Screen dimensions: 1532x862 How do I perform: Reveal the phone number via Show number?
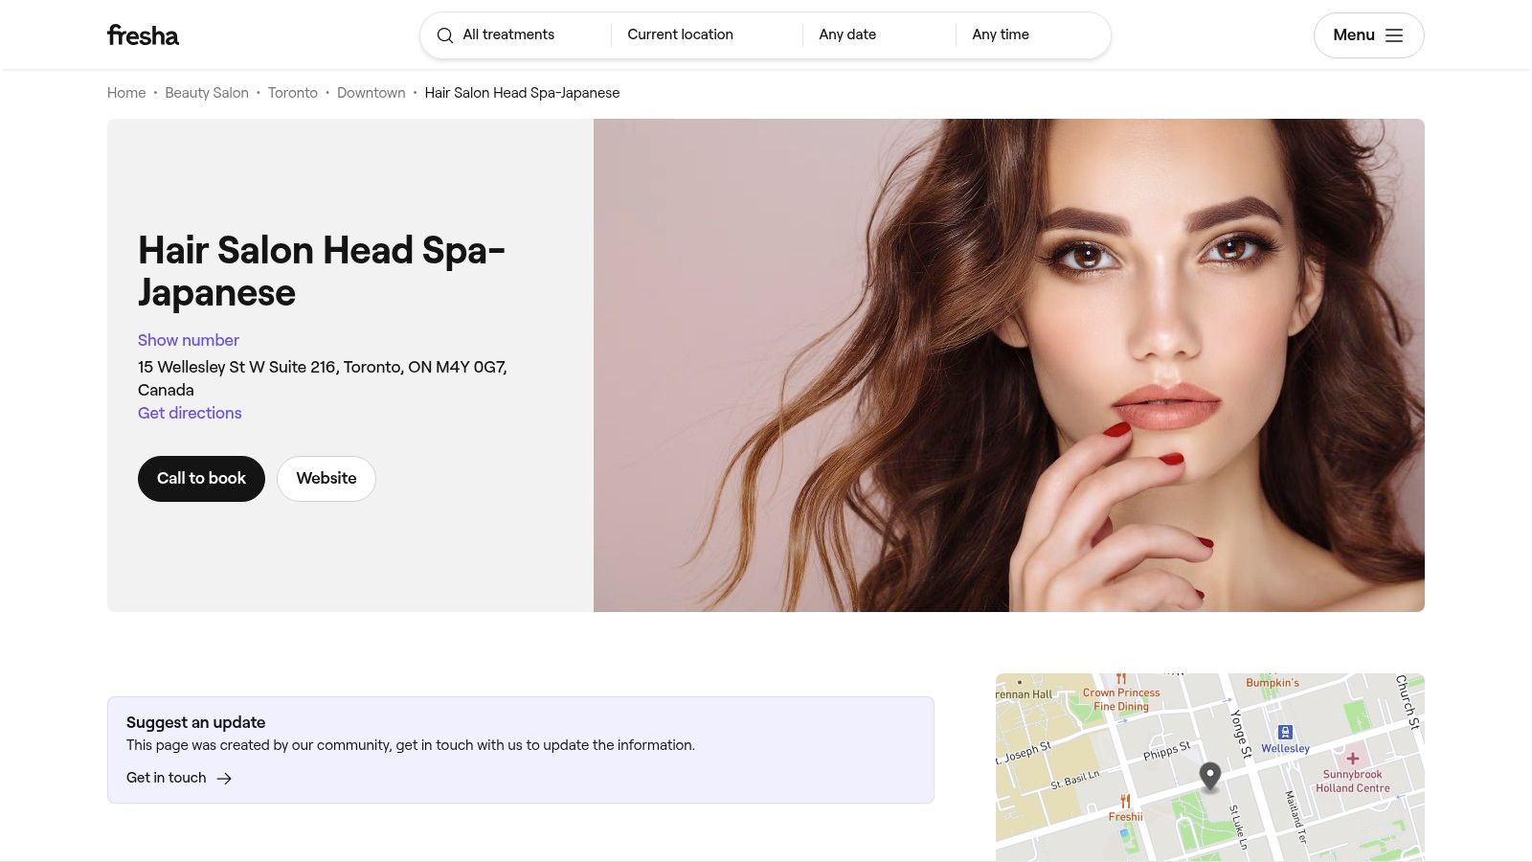tap(188, 340)
